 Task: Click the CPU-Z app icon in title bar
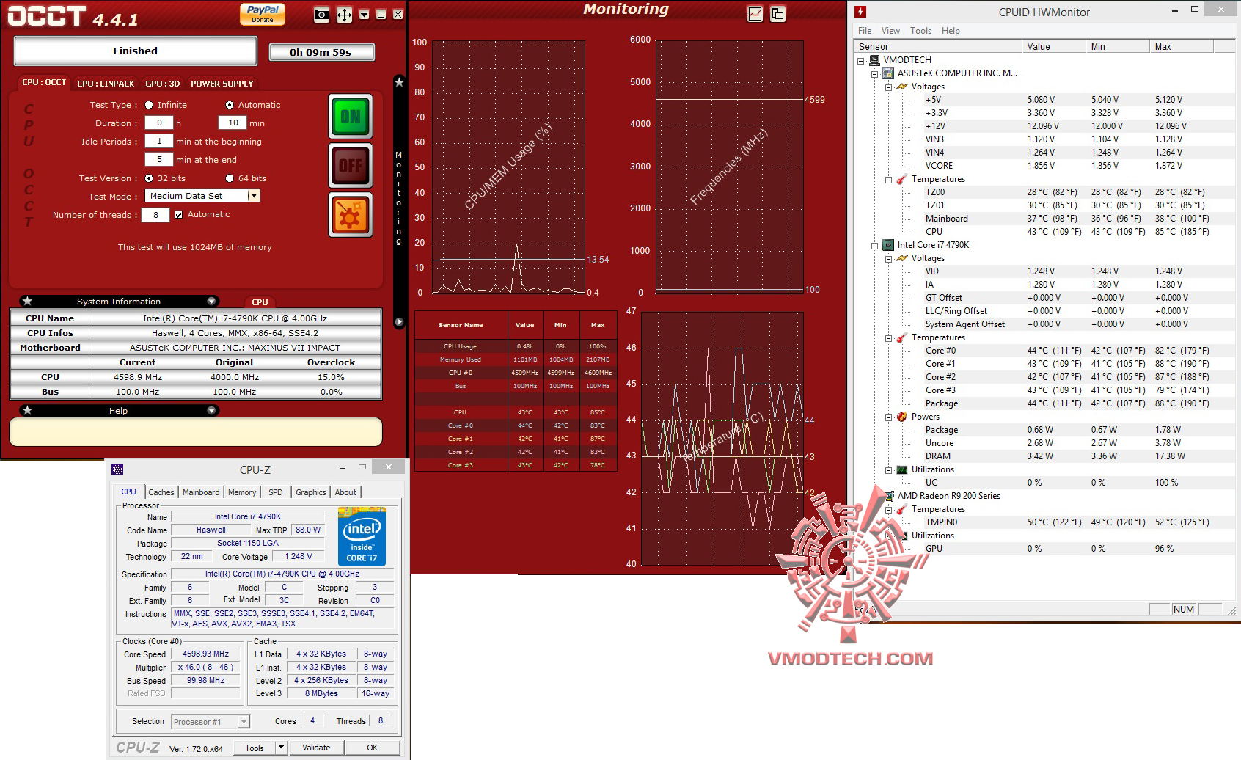(x=117, y=469)
